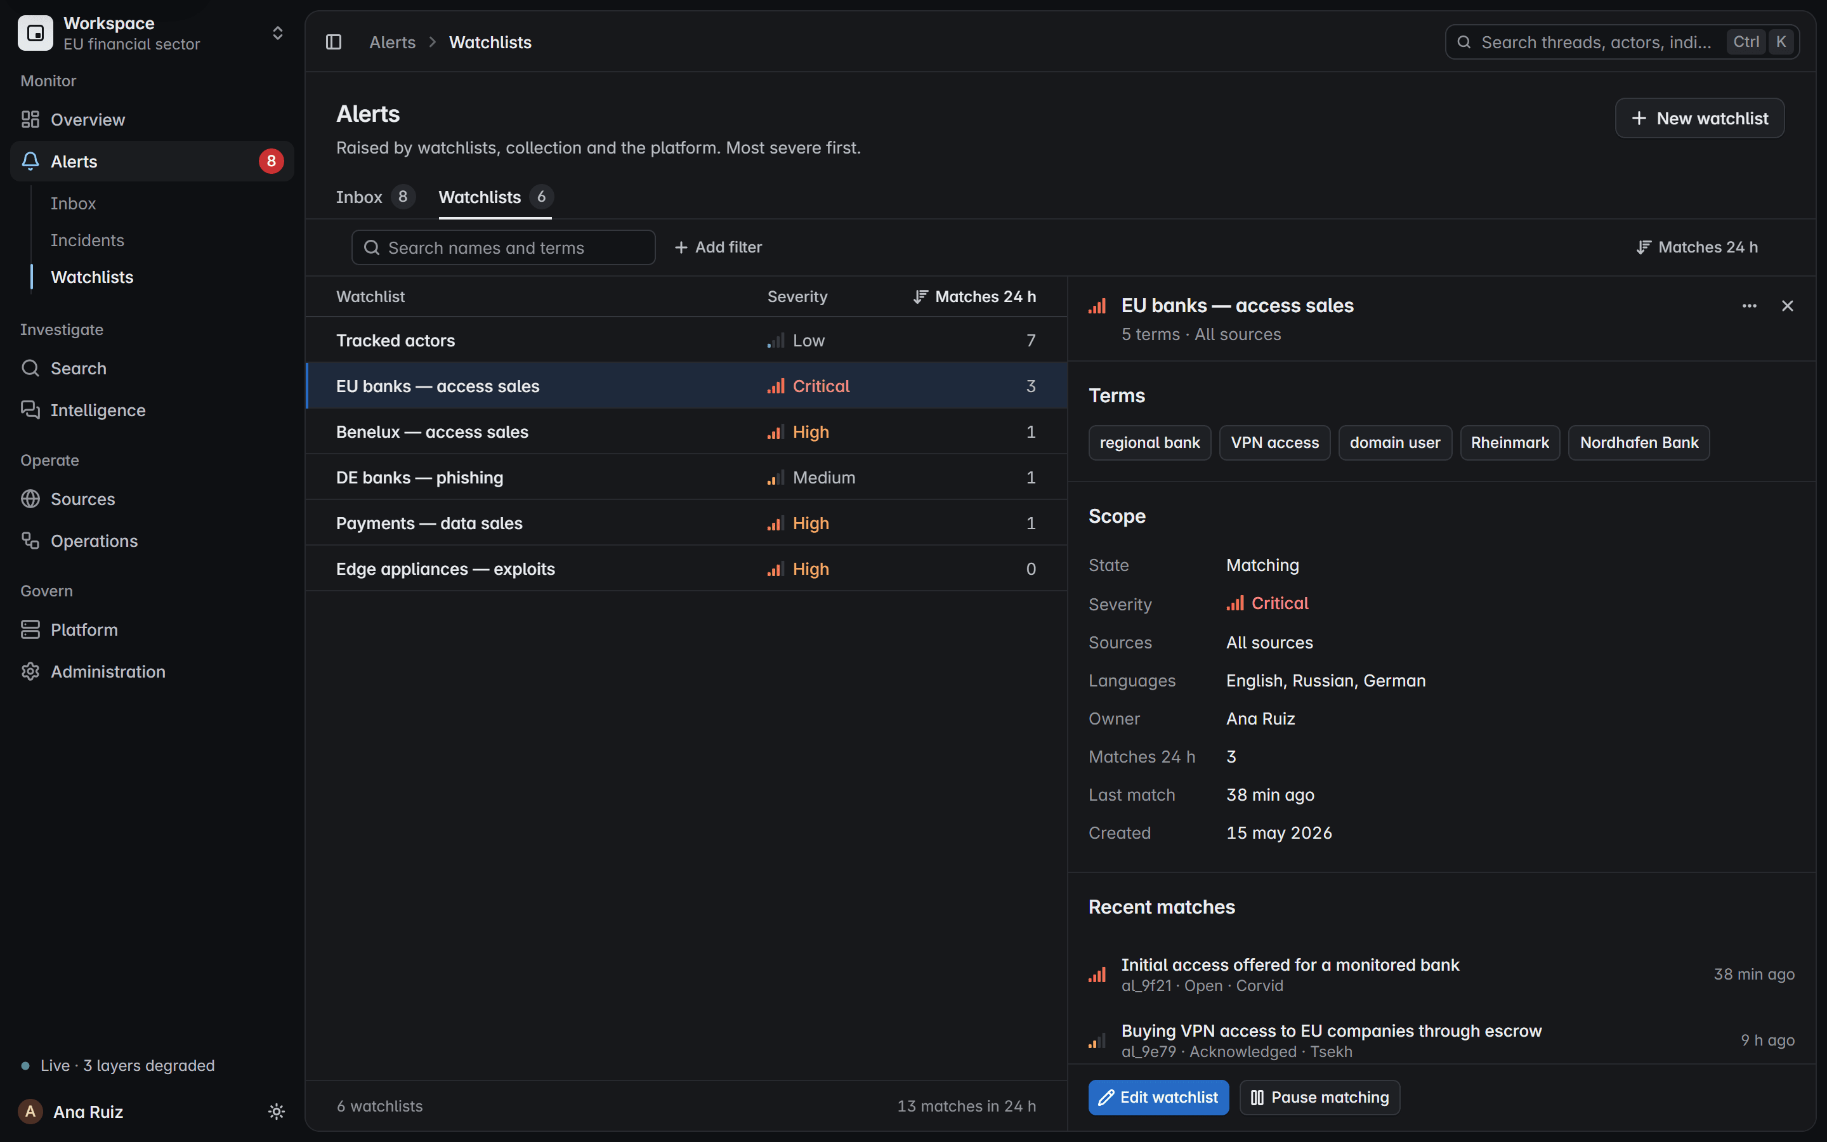The height and width of the screenshot is (1142, 1827).
Task: Select Watchlists sub-item in sidebar
Action: click(92, 277)
